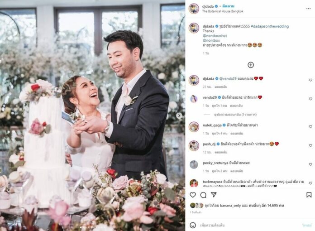This screenshot has height=231, width=315.
Task: Like pexky_sretunya's comment heart
Action: (x=310, y=164)
